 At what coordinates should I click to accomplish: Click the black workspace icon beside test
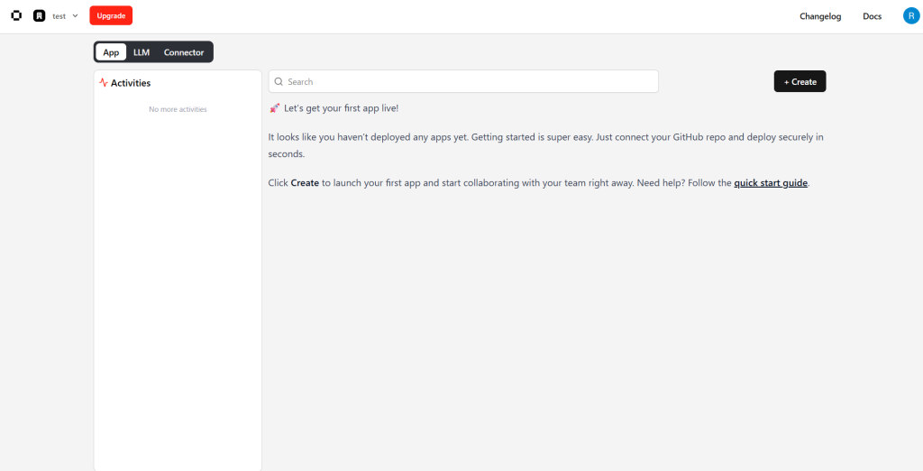coord(40,16)
